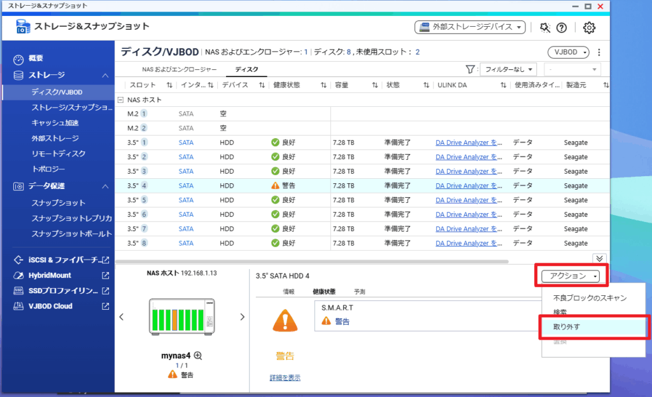
Task: Click the SSD profiling sidebar icon
Action: pos(18,291)
